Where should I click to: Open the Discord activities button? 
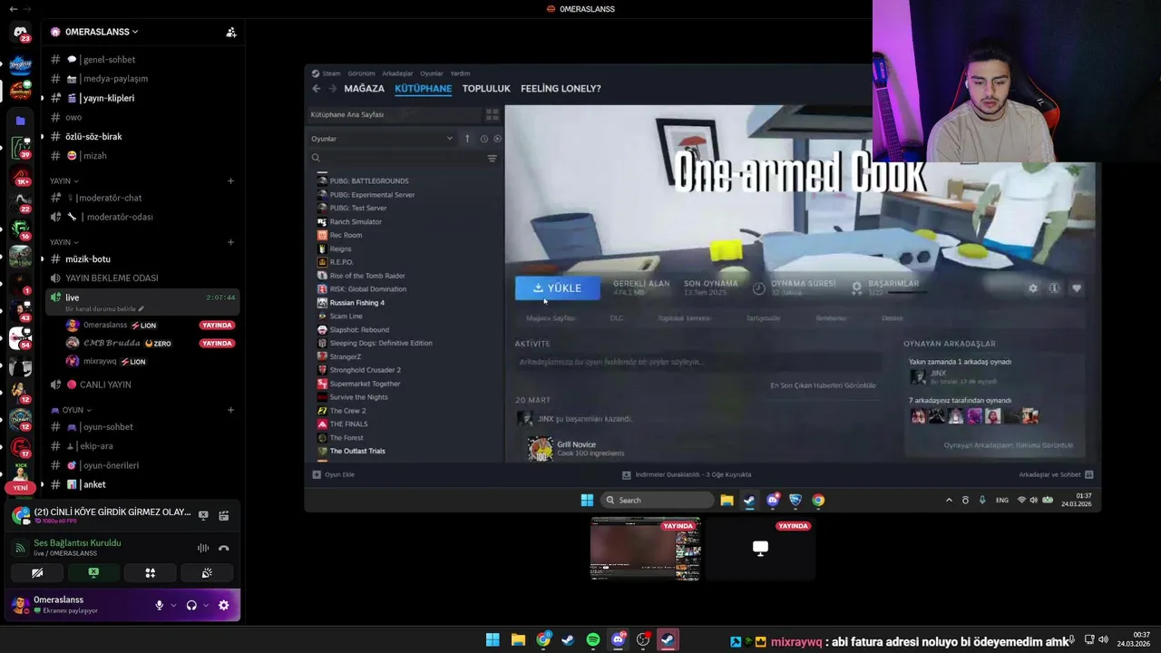click(151, 573)
